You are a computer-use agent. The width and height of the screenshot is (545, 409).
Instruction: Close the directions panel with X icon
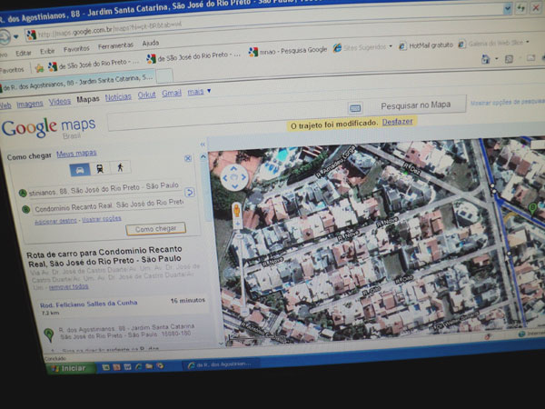[188, 158]
